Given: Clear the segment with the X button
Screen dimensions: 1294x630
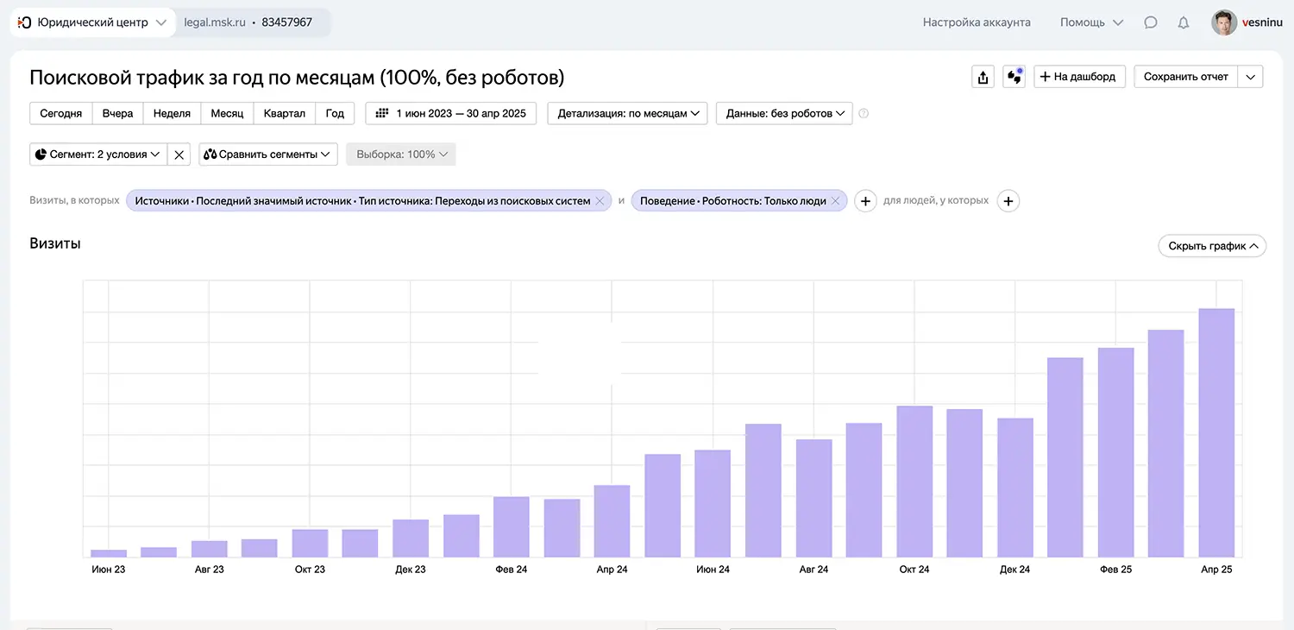Looking at the screenshot, I should 179,154.
